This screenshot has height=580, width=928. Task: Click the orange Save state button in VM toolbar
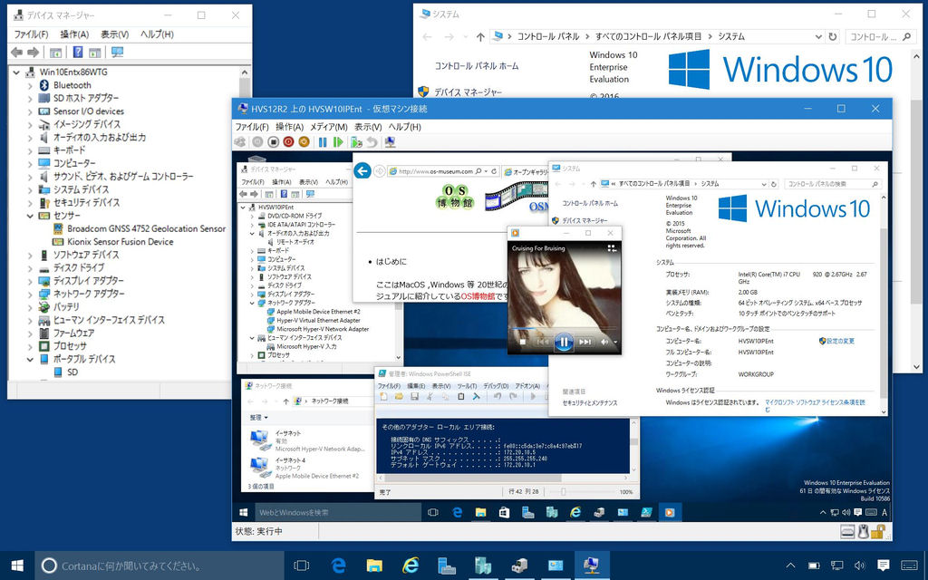pyautogui.click(x=304, y=142)
